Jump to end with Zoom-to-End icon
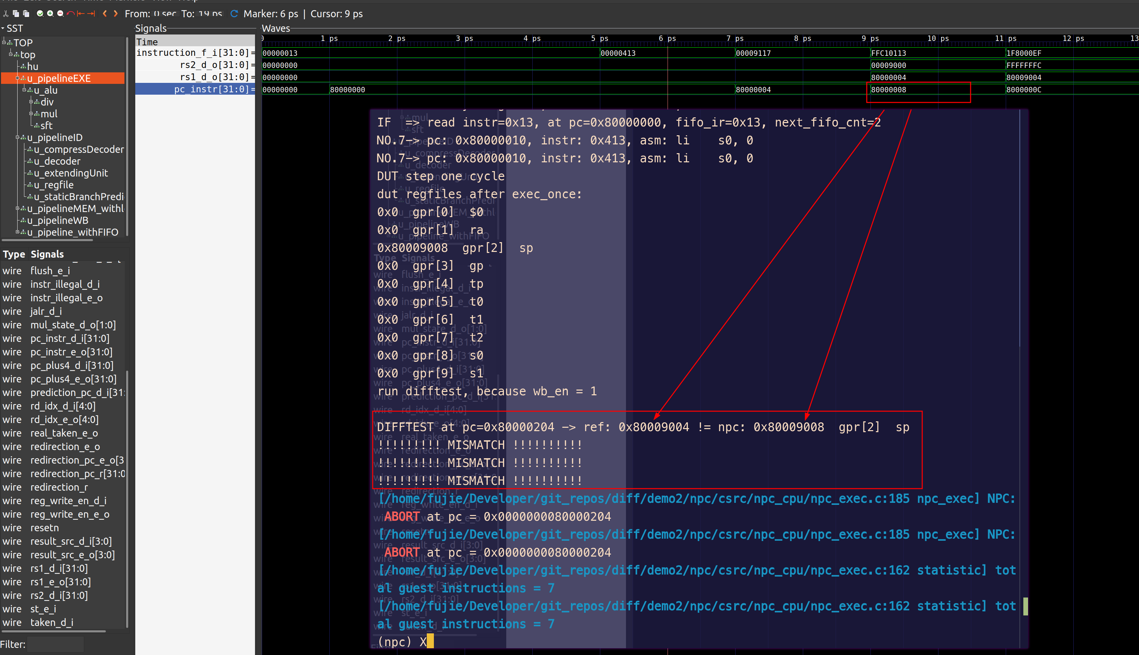1139x655 pixels. pyautogui.click(x=91, y=14)
